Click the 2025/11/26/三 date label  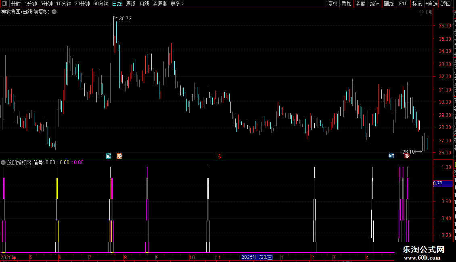(x=257, y=257)
